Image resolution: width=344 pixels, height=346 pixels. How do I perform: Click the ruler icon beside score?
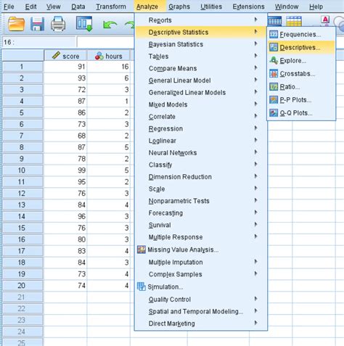click(x=56, y=56)
